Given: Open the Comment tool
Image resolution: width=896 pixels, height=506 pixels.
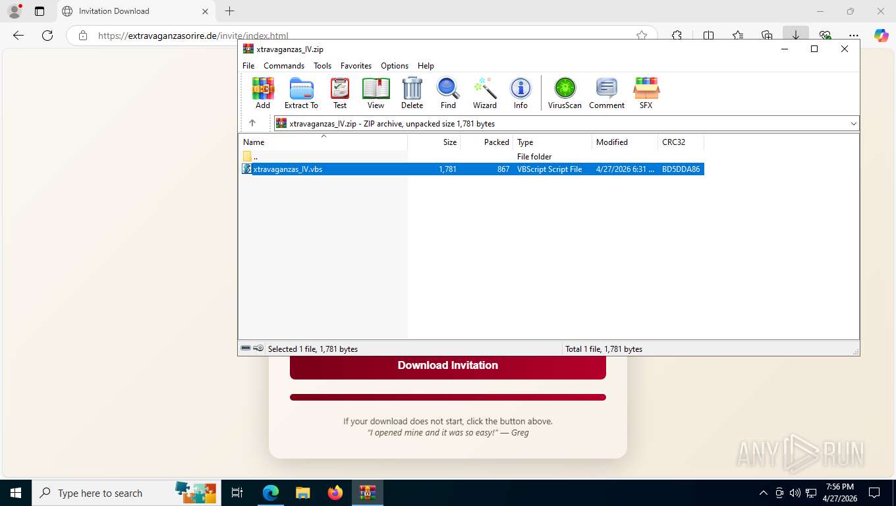Looking at the screenshot, I should click(607, 93).
